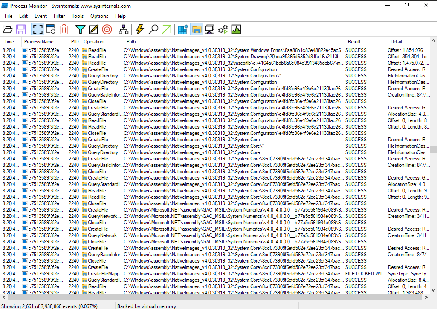Open the Event menu
Image resolution: width=437 pixels, height=309 pixels.
41,16
